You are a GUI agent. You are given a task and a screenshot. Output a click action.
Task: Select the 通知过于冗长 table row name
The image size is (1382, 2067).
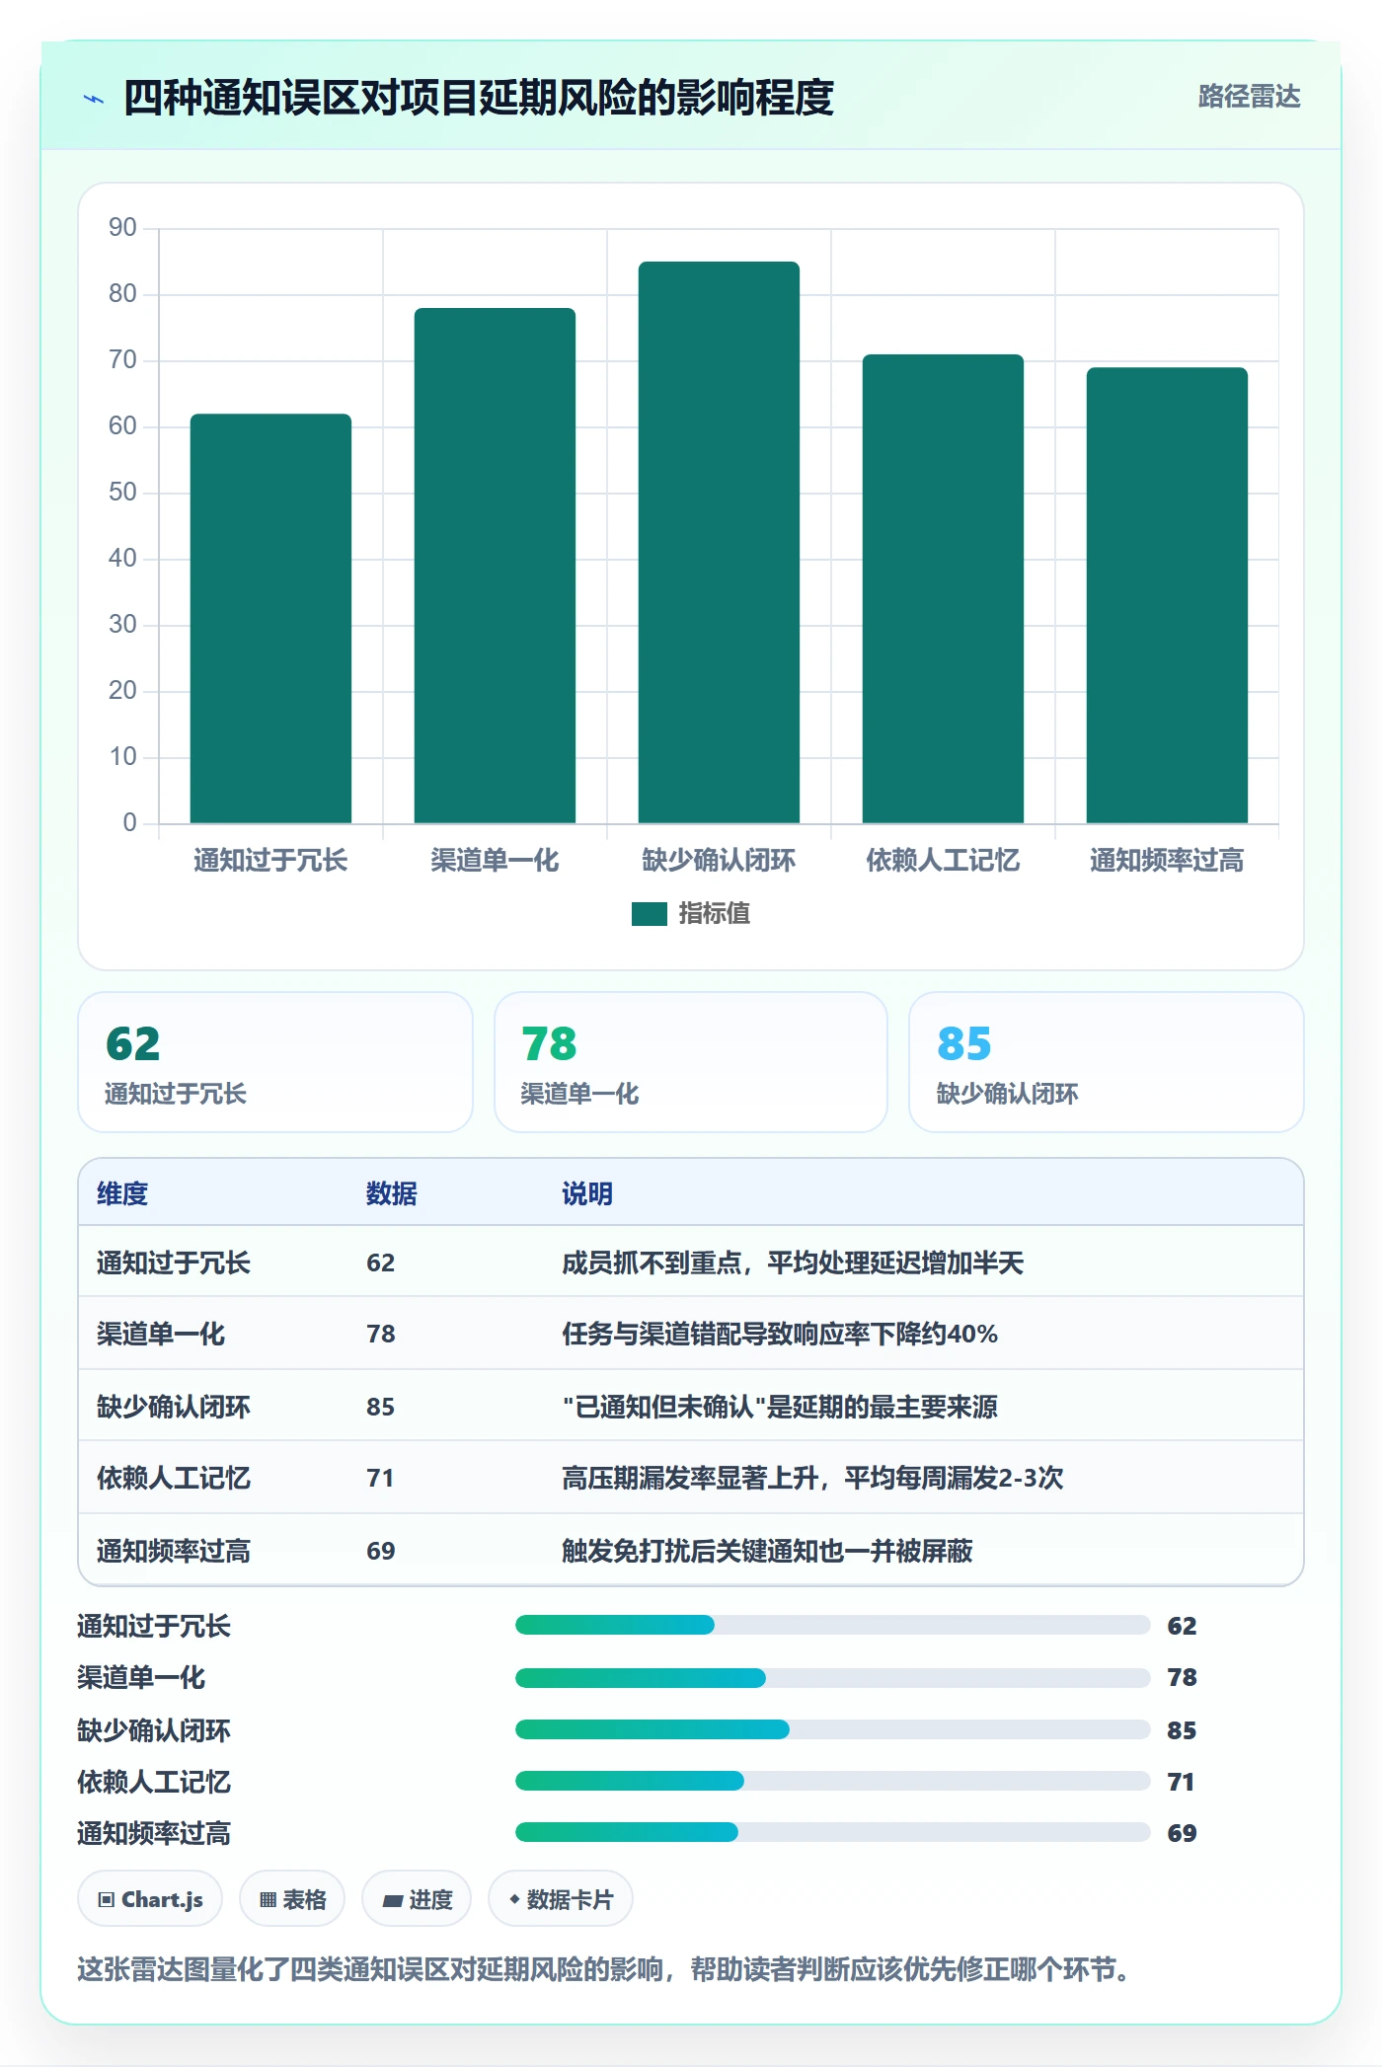(174, 1263)
